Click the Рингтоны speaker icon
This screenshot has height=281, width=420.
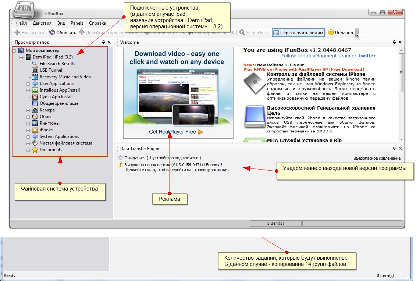pos(35,123)
